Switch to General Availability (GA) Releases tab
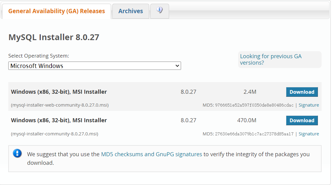332x185 pixels. [x=56, y=11]
